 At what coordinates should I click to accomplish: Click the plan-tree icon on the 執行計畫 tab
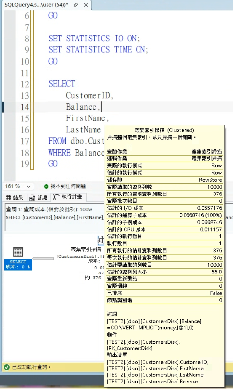(57, 197)
